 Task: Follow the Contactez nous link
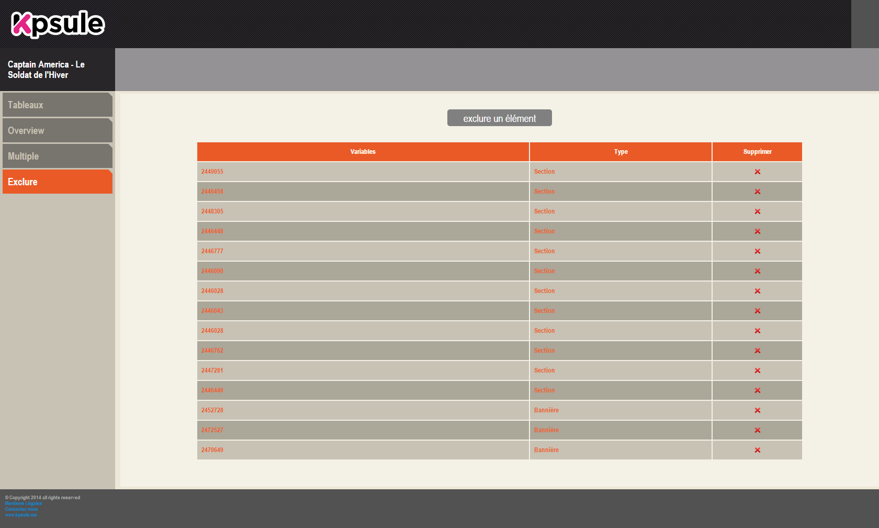tap(21, 509)
